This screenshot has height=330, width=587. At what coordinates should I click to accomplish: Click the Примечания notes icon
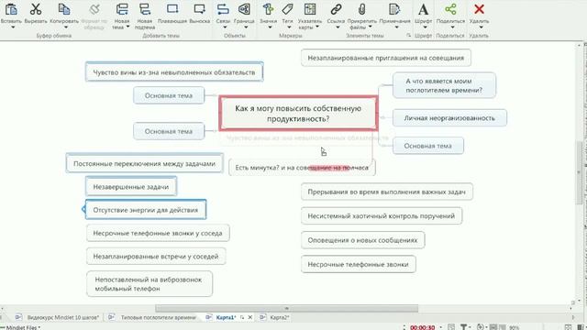pyautogui.click(x=394, y=9)
